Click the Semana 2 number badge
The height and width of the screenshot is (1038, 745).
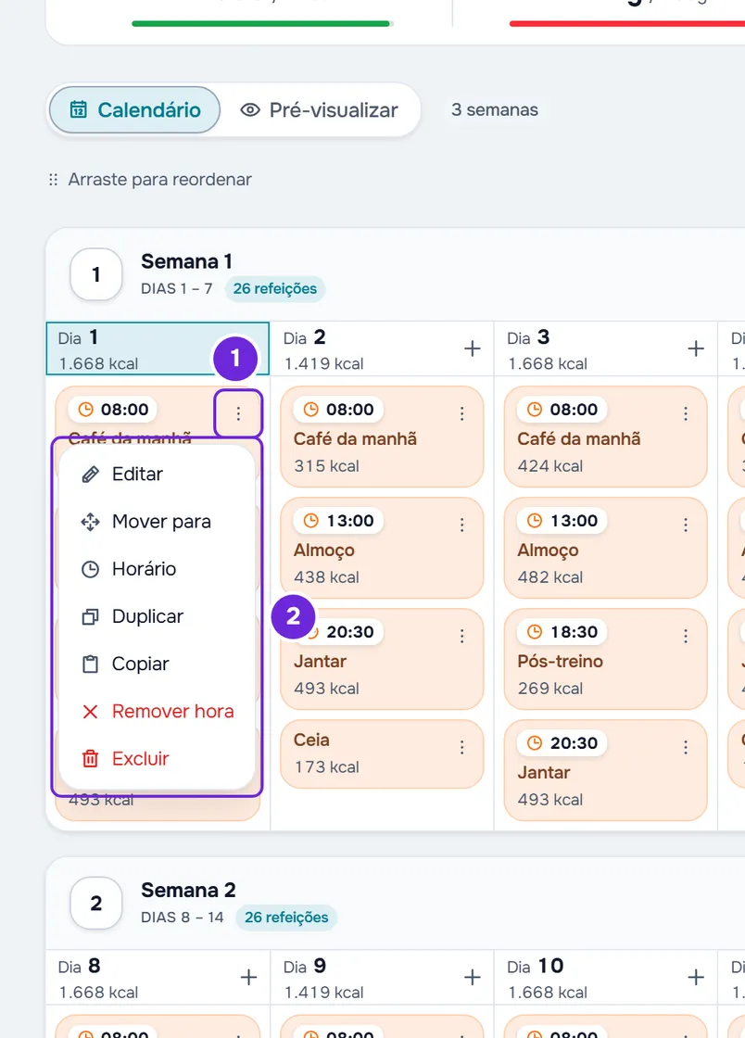pos(96,903)
